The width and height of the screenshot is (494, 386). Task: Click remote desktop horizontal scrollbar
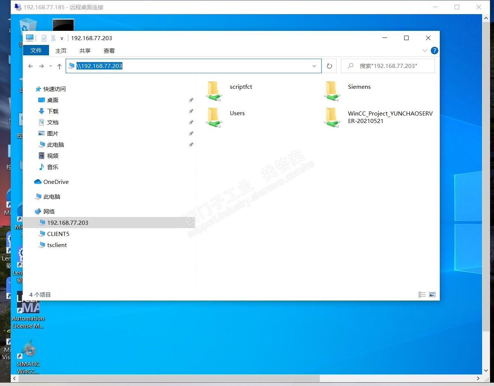tap(169, 378)
